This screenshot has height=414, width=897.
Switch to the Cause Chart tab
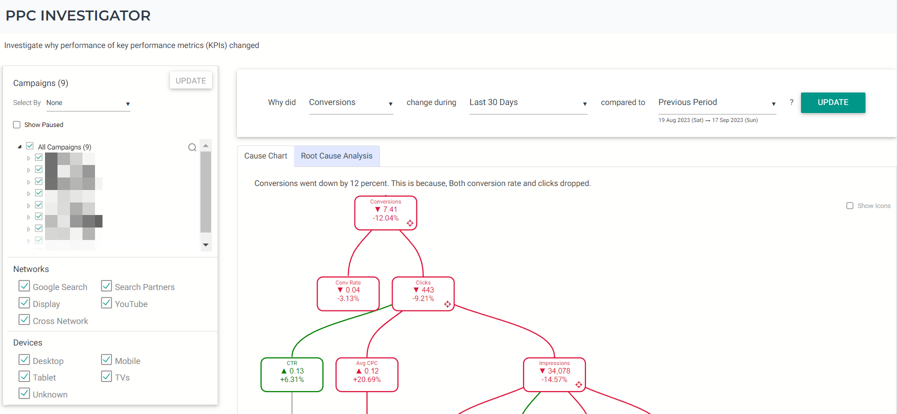266,156
